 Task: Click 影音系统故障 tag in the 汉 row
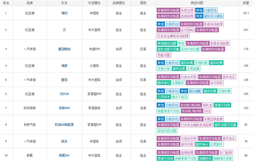tap(213, 24)
